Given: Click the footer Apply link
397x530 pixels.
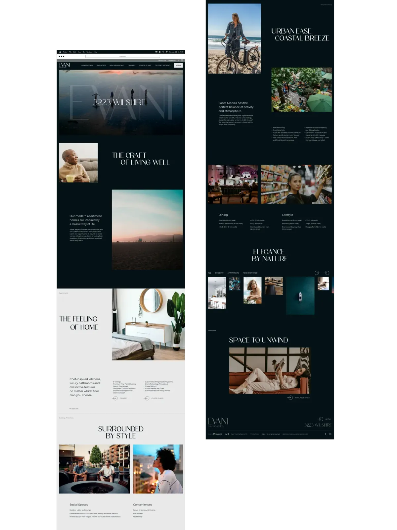Looking at the screenshot, I should point(328,419).
